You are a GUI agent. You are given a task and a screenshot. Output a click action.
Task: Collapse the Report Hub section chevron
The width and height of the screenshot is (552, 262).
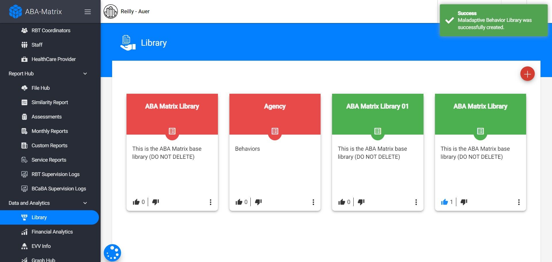(x=85, y=74)
